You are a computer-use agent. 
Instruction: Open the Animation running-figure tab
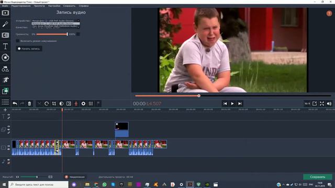pyautogui.click(x=5, y=80)
